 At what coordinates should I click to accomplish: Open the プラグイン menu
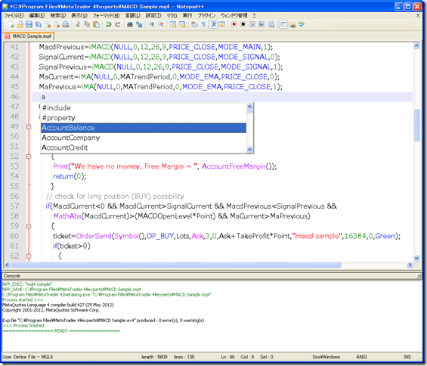(206, 16)
